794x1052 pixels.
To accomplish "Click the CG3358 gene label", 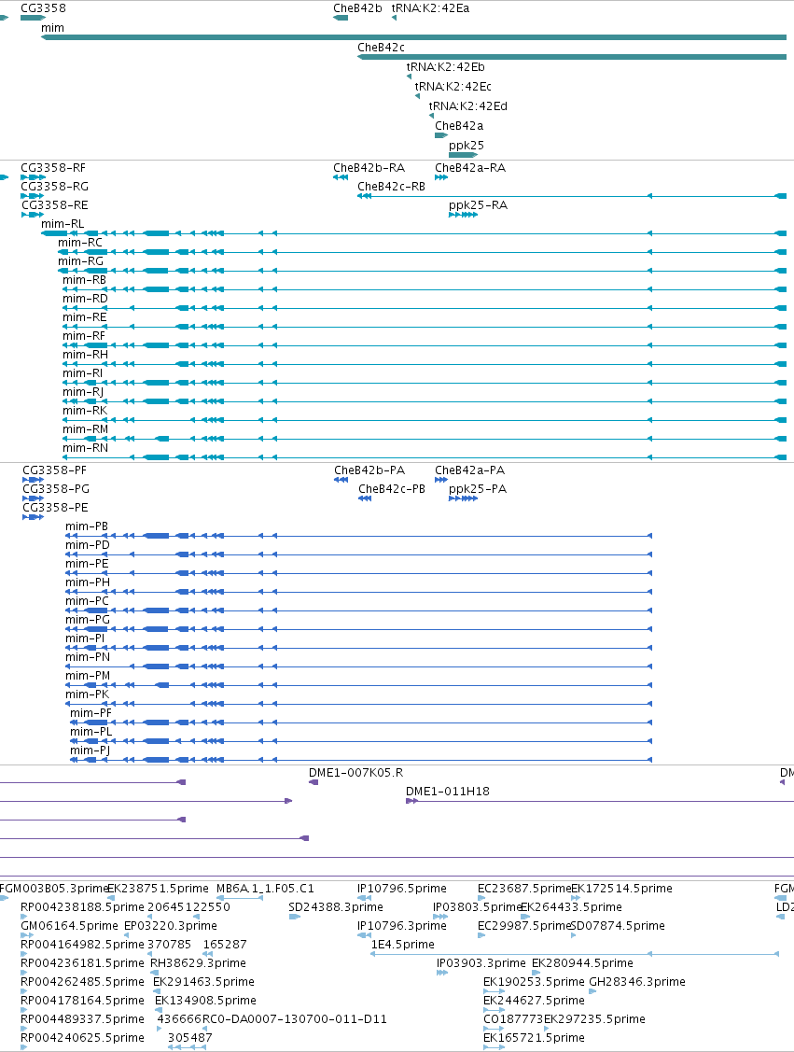I will pyautogui.click(x=43, y=8).
